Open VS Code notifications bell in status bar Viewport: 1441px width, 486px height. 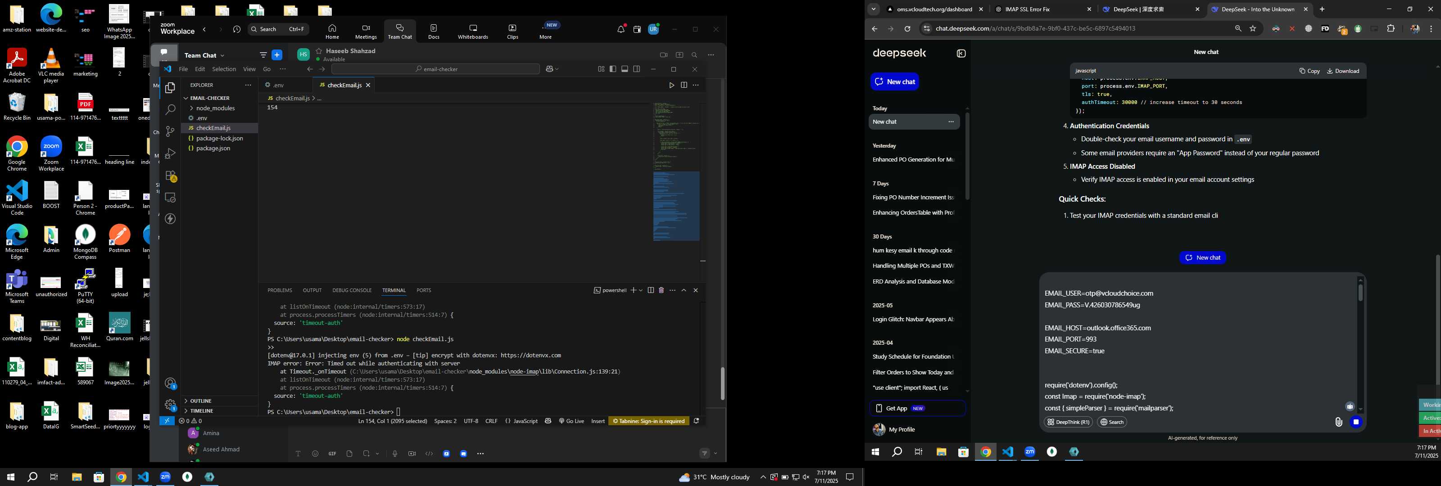point(697,421)
